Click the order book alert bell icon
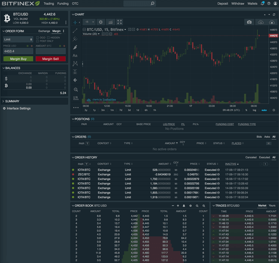Screen dimensions: 279x263 (x=184, y=206)
